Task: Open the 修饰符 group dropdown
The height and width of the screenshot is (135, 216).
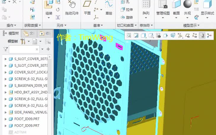Action: tap(146, 26)
